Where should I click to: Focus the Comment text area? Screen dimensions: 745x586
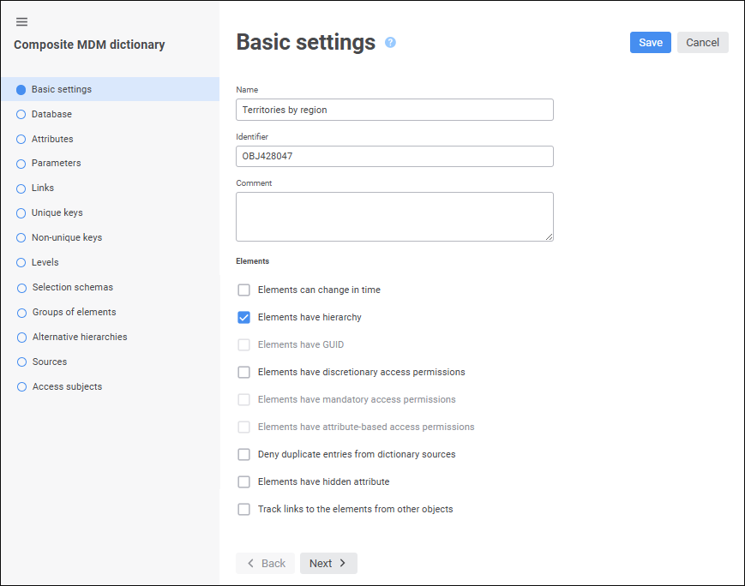click(394, 216)
